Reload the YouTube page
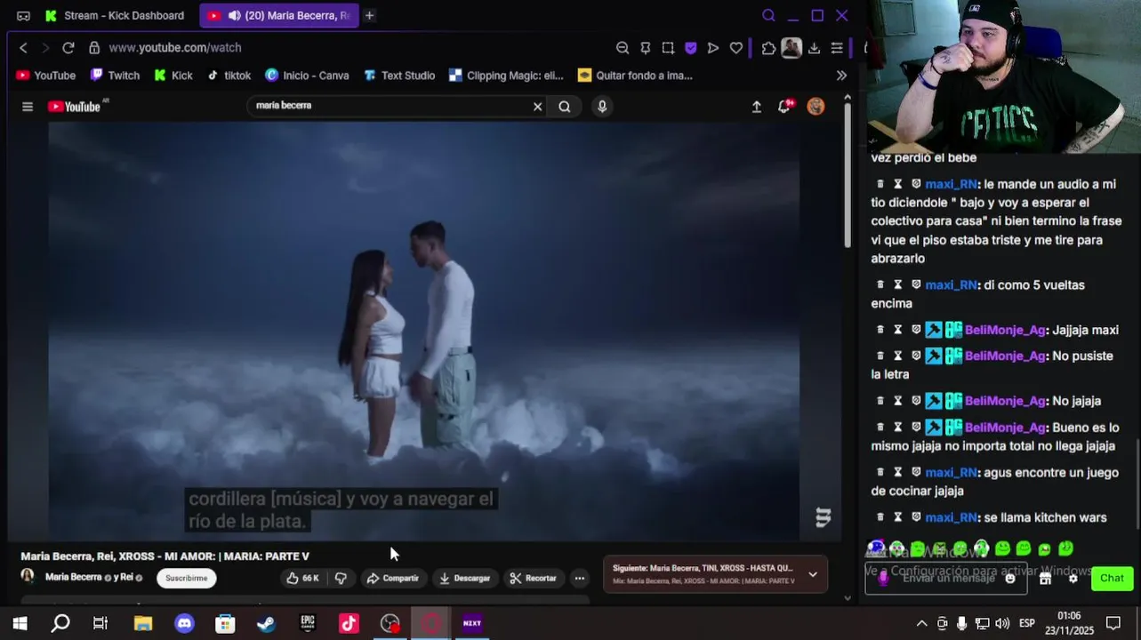 pyautogui.click(x=68, y=47)
